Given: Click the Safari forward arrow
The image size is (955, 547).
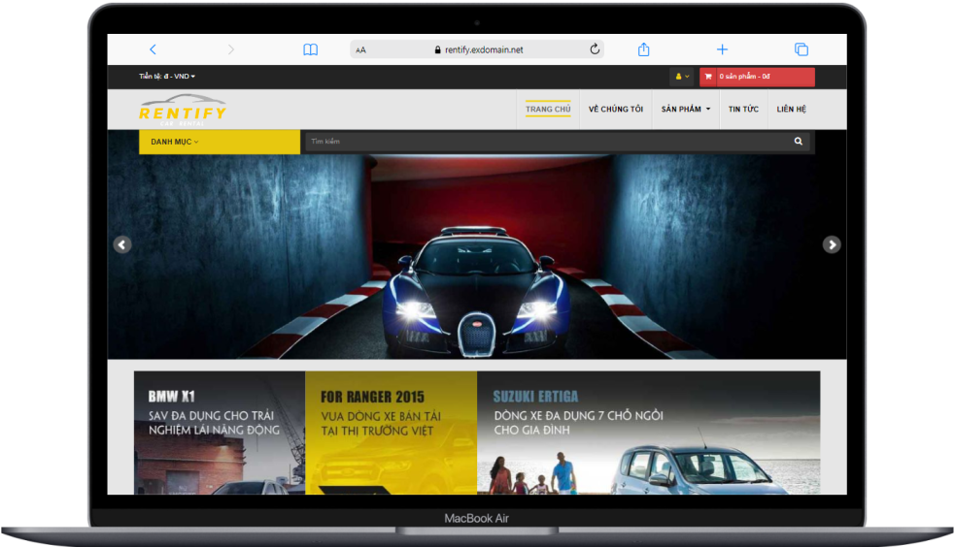Looking at the screenshot, I should [231, 49].
